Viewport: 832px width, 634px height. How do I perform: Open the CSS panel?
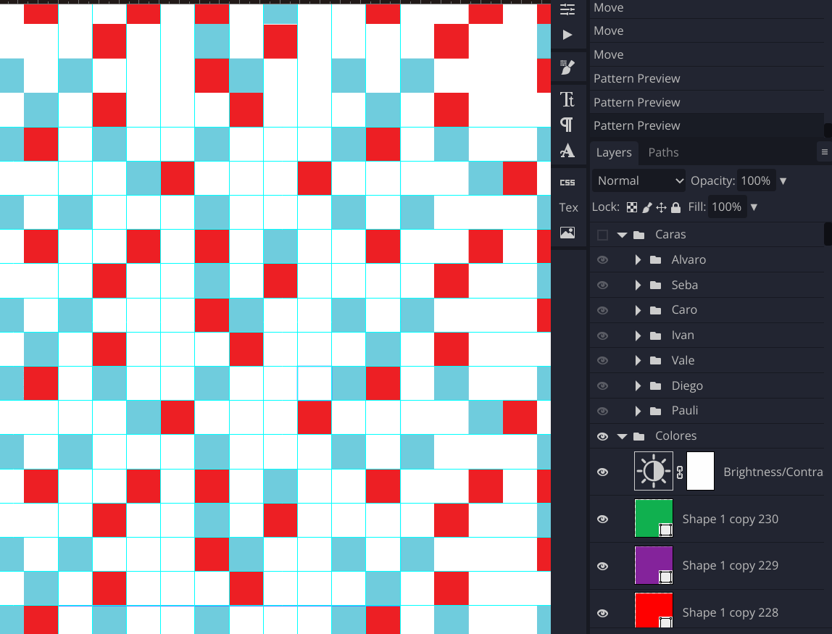click(x=567, y=181)
